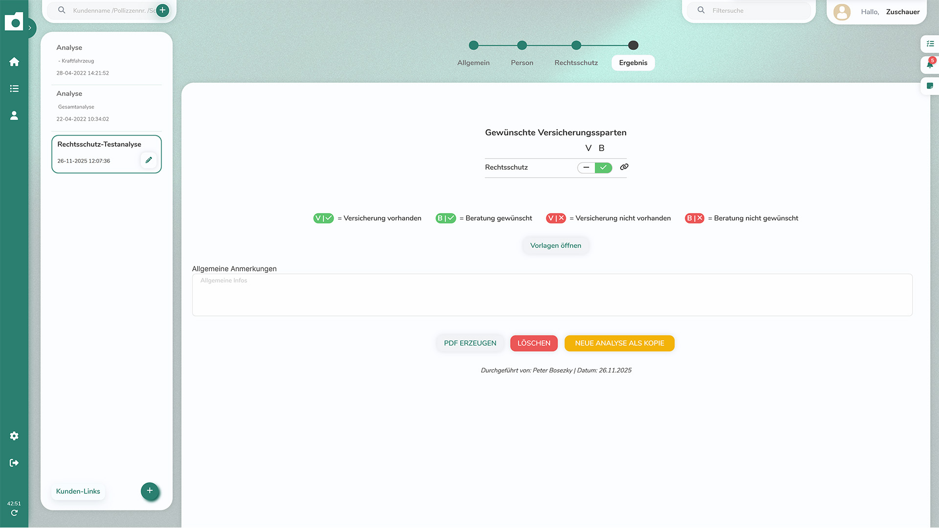This screenshot has height=528, width=939.
Task: Click the logout icon in sidebar
Action: pos(14,462)
